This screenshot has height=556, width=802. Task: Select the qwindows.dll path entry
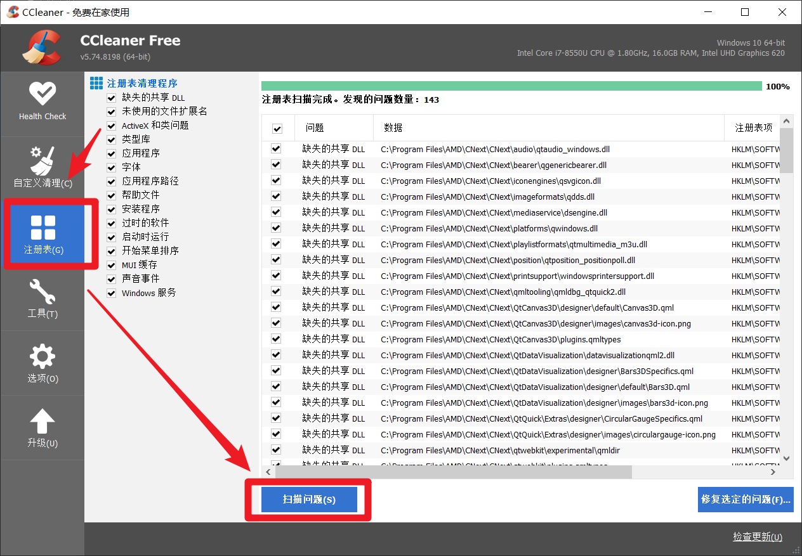point(489,229)
